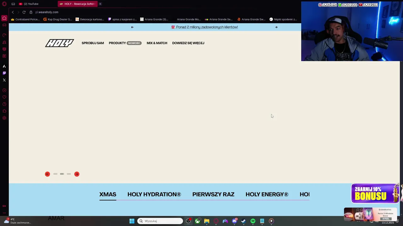Screen dimensions: 403x226
Task: Open bookmarks heart icon in sidebar
Action: tap(4, 97)
